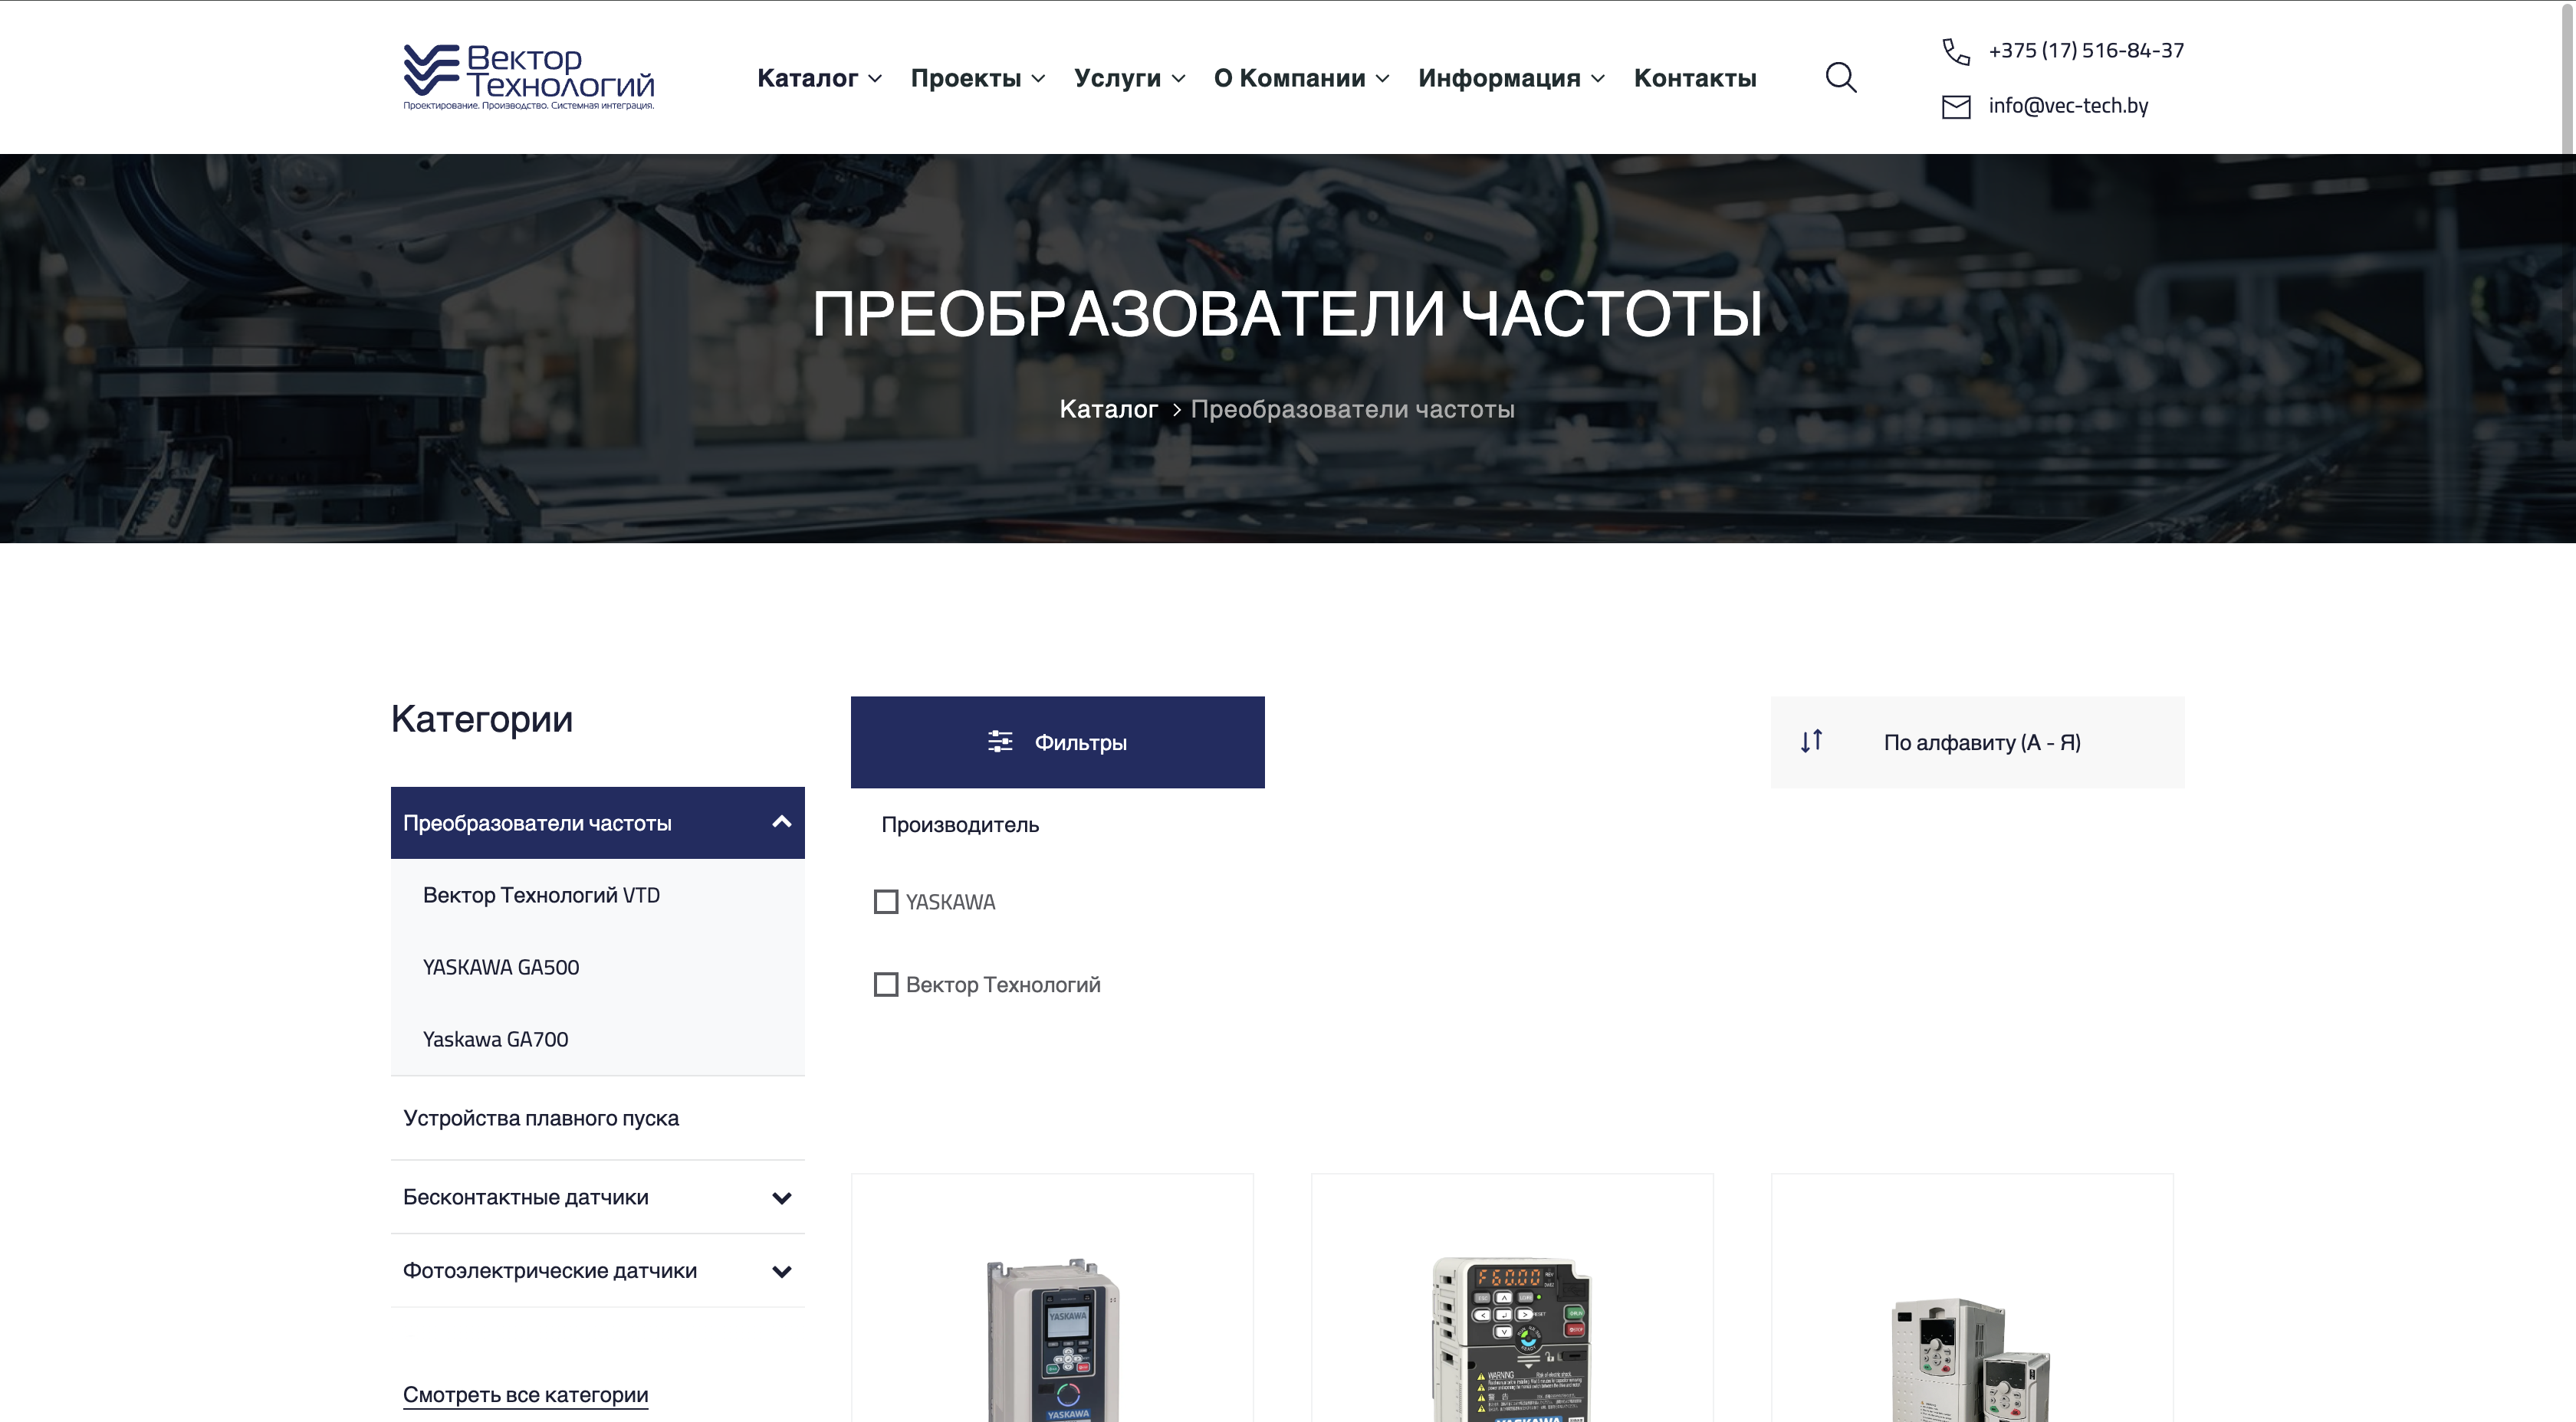Expand Бесконтактные датчики category chevron
This screenshot has height=1422, width=2576.
782,1198
